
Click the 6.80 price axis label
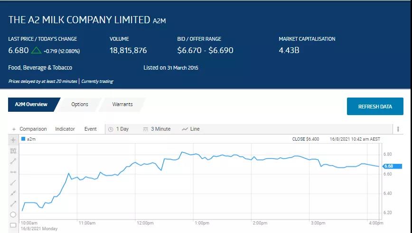tap(388, 154)
